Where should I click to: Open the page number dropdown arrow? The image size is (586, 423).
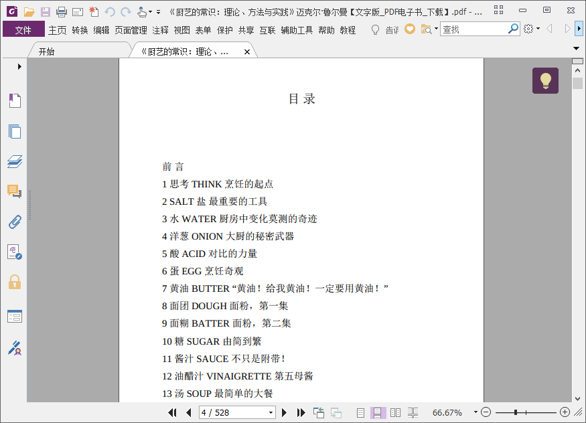coord(271,412)
